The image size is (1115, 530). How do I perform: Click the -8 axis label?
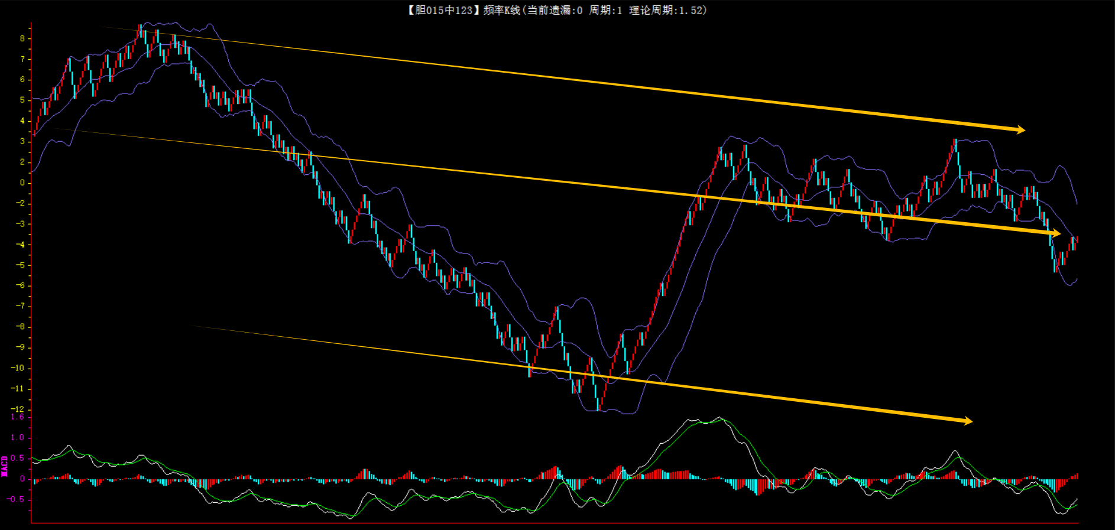(x=21, y=327)
